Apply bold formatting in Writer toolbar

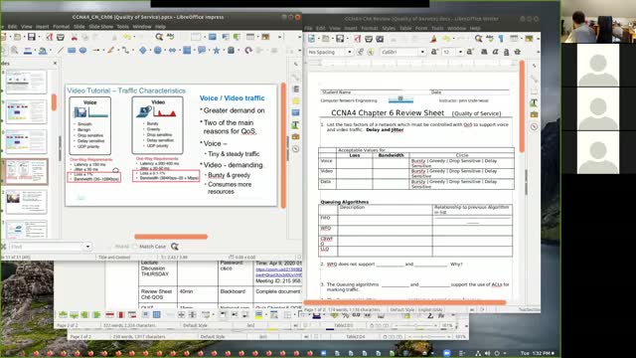(484, 52)
